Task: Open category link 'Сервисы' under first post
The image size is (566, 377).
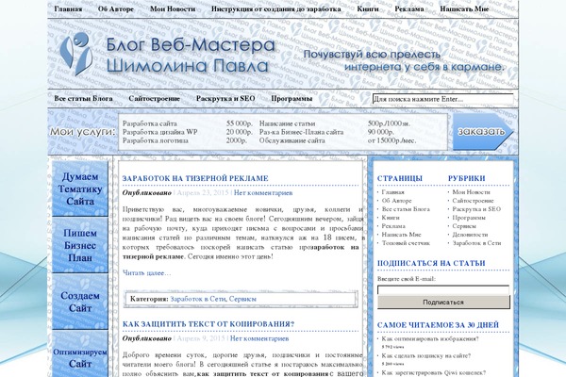Action: [x=242, y=299]
